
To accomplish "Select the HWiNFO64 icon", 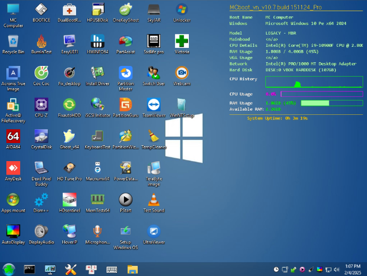I will coord(97,45).
